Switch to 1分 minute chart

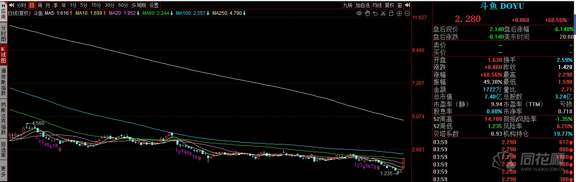73,5
